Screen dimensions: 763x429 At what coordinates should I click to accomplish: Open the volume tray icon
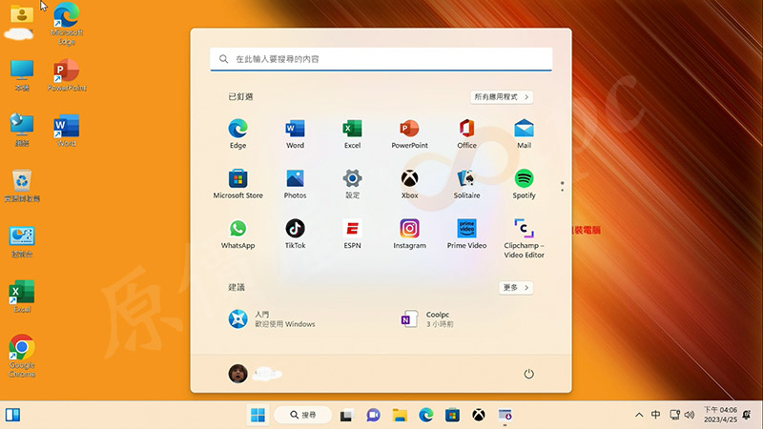pyautogui.click(x=689, y=415)
